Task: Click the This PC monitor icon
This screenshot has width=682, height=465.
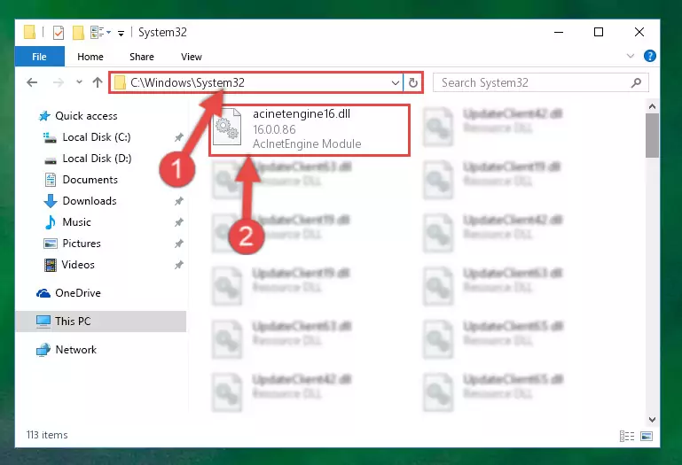Action: click(43, 322)
